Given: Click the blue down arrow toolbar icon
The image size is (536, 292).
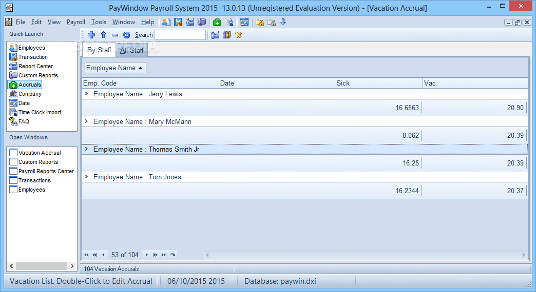Looking at the screenshot, I should (x=283, y=22).
